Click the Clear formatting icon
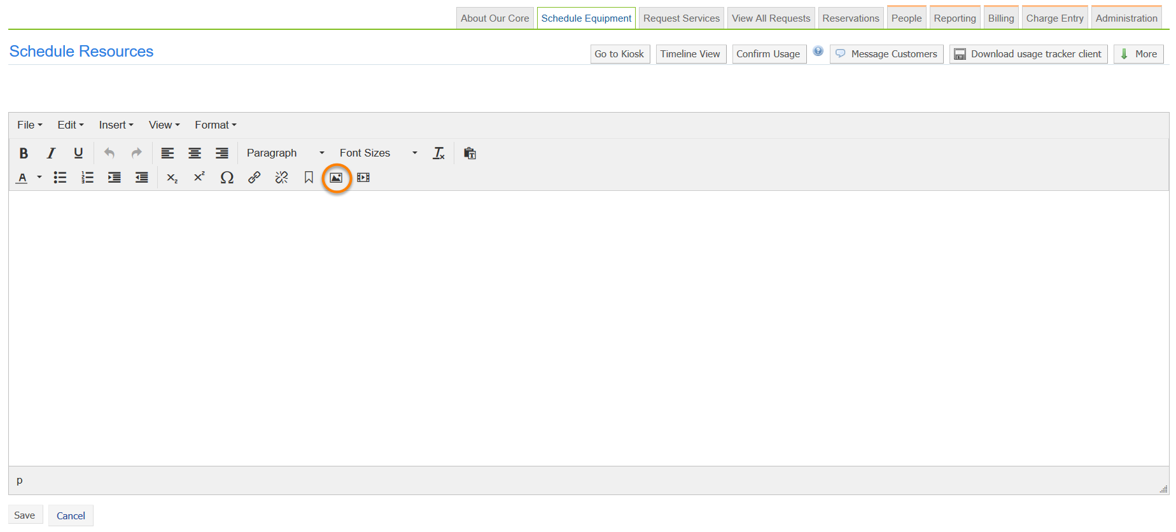Screen dimensions: 1176x532 point(438,153)
